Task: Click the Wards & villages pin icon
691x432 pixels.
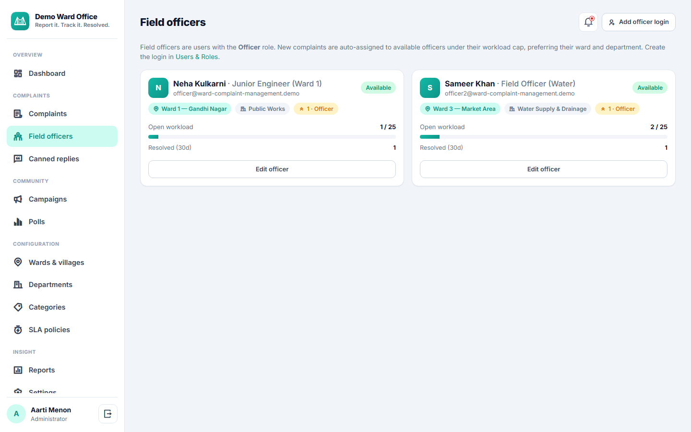Action: [x=18, y=262]
